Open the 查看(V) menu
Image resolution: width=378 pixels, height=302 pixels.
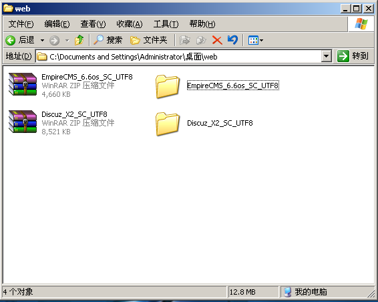(93, 24)
